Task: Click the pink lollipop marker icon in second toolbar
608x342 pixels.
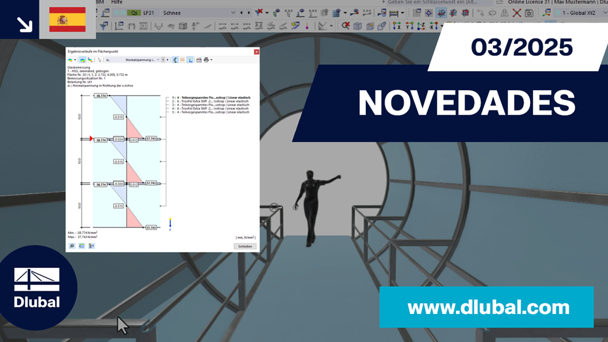Action: tap(307, 26)
